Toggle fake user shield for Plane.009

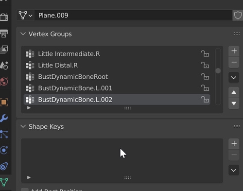[x=238, y=16]
